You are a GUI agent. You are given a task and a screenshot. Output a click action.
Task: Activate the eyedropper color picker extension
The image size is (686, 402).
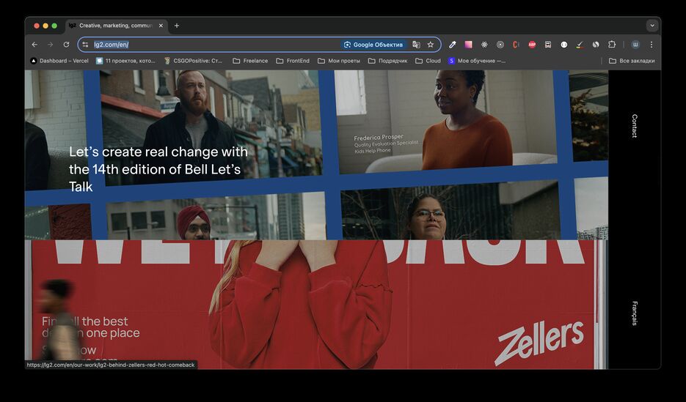(x=453, y=45)
